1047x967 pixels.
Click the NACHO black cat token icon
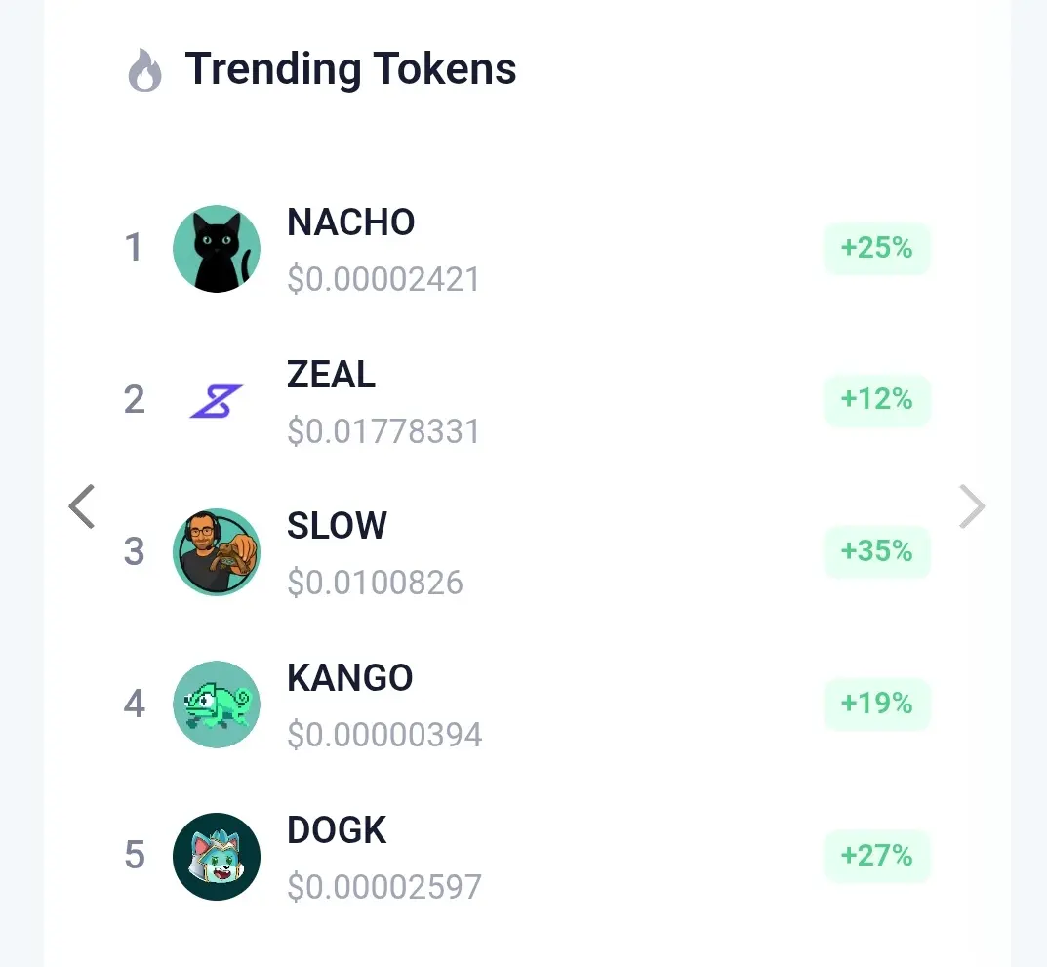(216, 249)
